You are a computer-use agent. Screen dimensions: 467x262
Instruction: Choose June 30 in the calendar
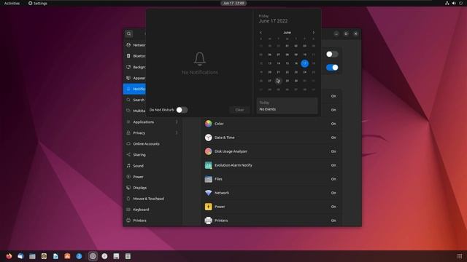point(296,81)
